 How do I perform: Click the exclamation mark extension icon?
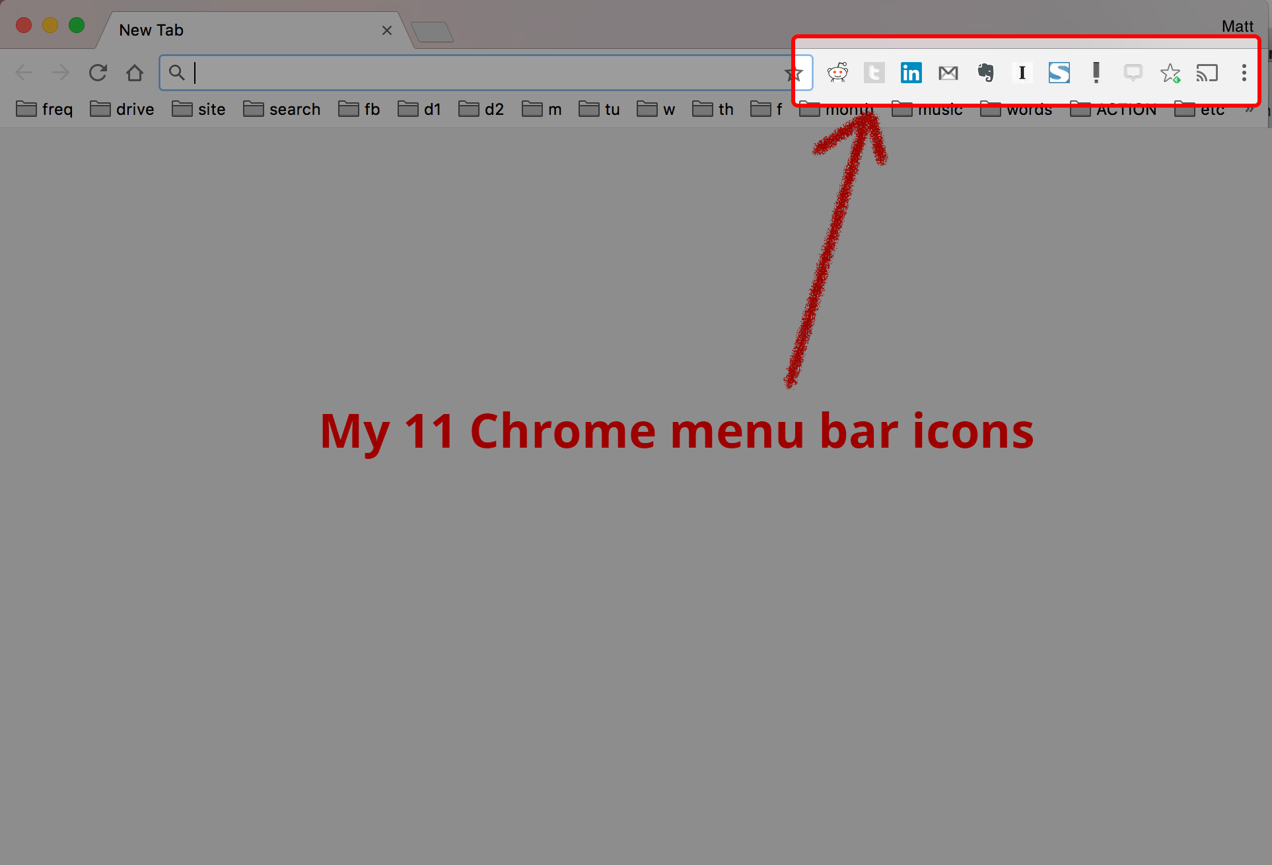pyautogui.click(x=1096, y=73)
